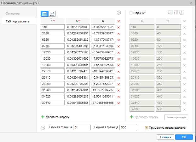Switch to chart view mode icon

[x=52, y=14]
